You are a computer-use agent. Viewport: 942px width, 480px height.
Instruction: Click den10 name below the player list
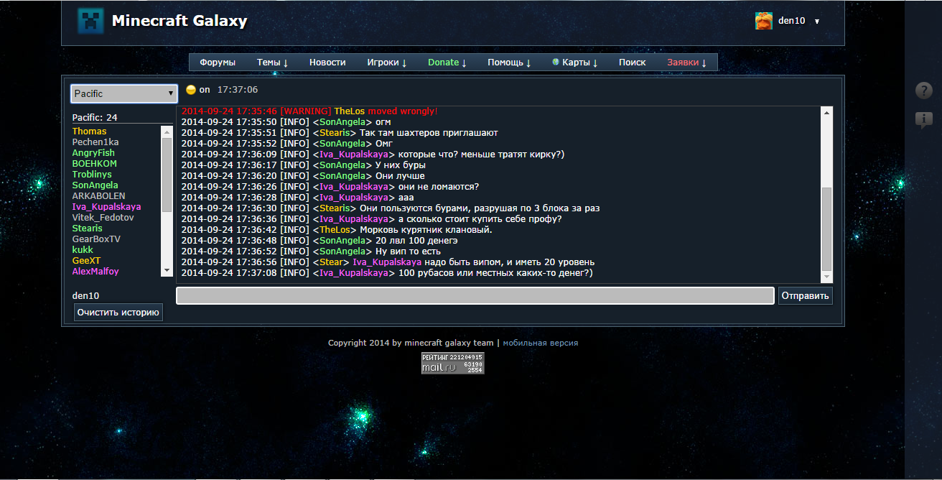85,296
